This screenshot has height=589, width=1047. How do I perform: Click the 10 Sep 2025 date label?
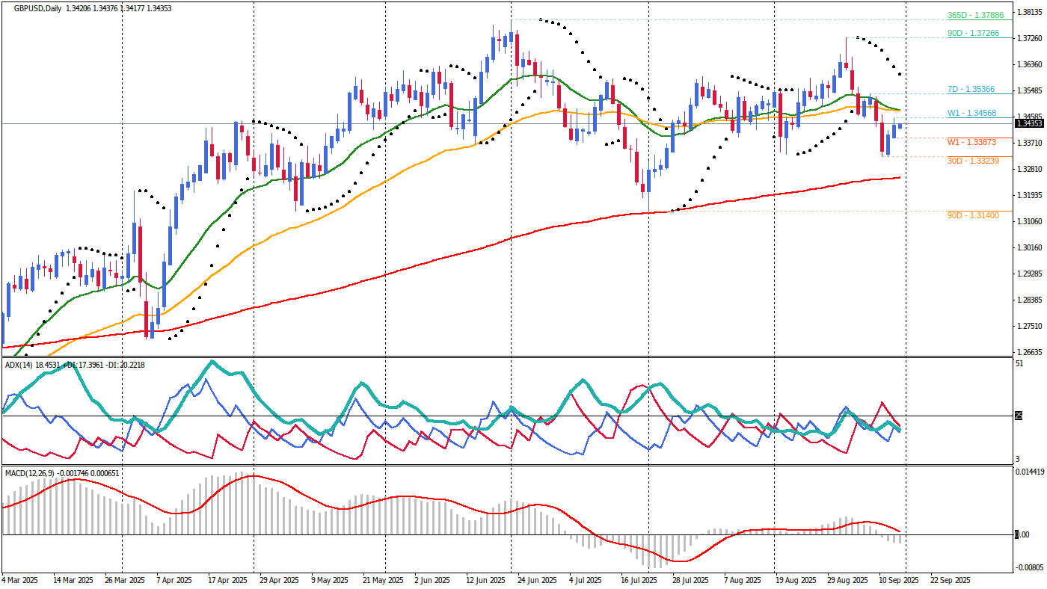click(898, 580)
